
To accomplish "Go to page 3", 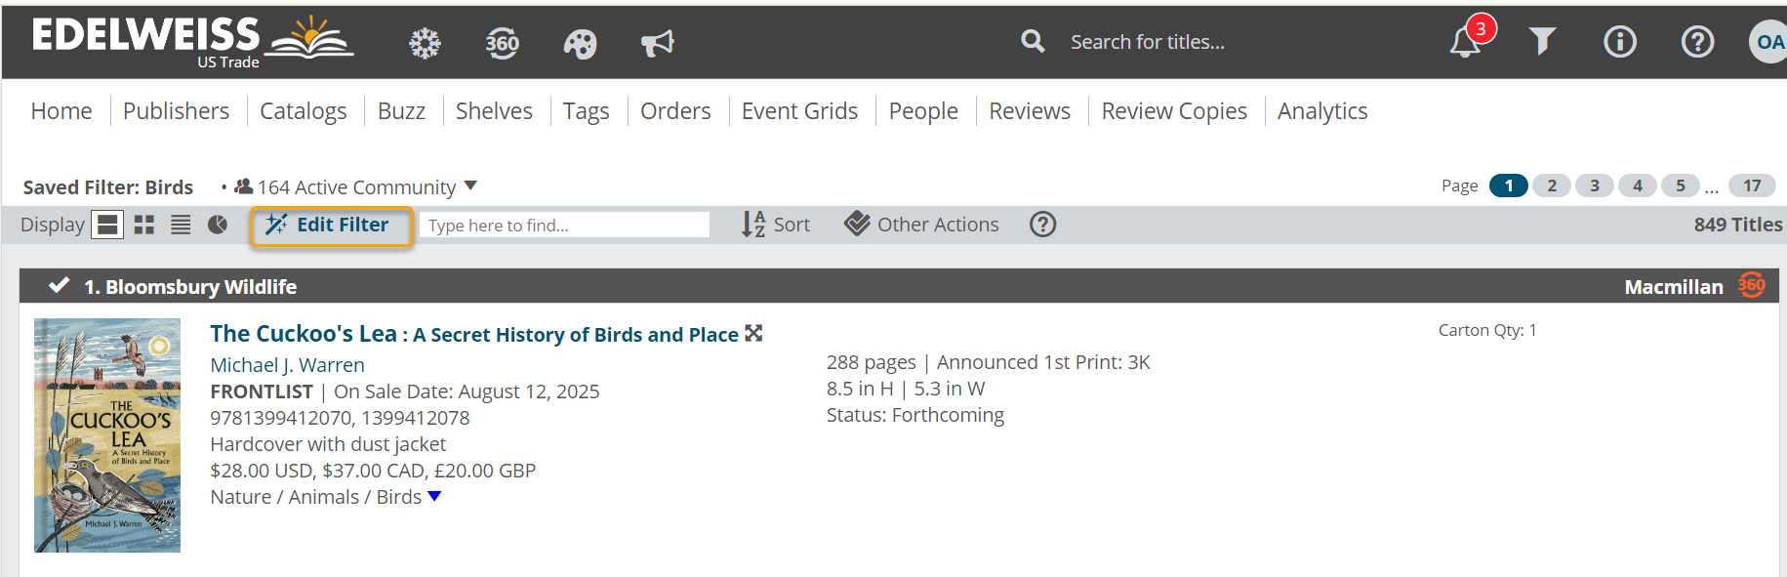I will click(1595, 185).
